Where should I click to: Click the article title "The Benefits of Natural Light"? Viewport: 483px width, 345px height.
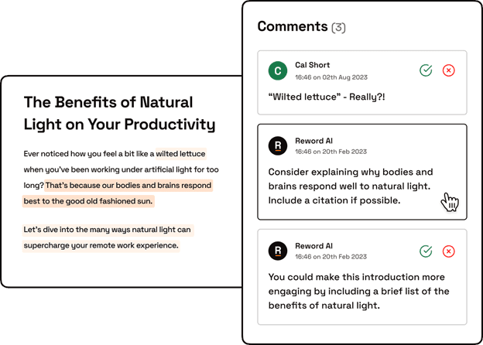119,113
